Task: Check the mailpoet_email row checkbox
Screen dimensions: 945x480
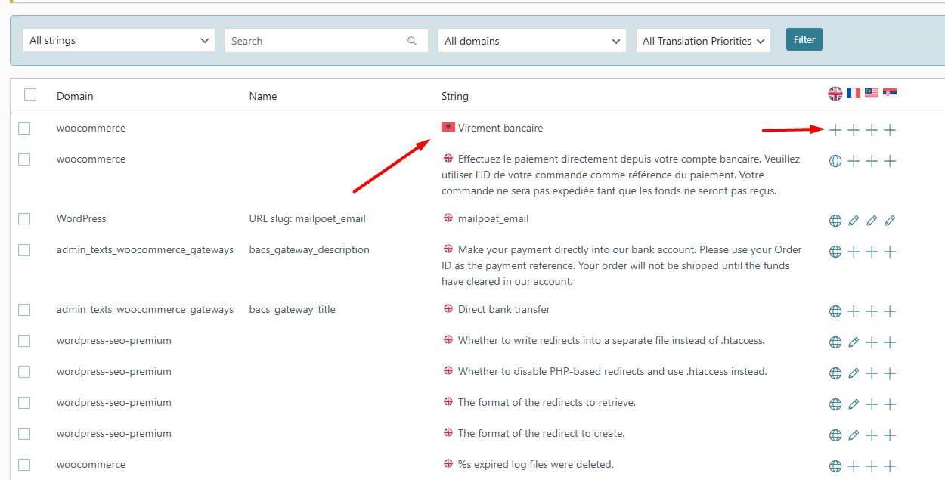Action: pyautogui.click(x=24, y=218)
